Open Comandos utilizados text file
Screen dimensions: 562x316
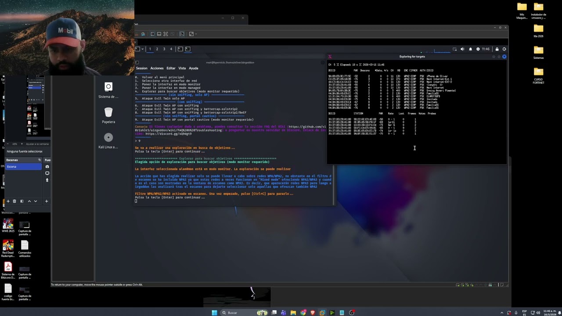[x=25, y=248]
